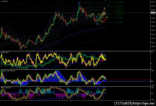
Task: Click the blue star marker at price peak
Action: [79, 3]
